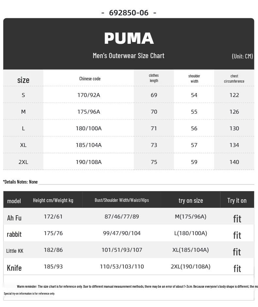
Task: Click chest circumference value 130
Action: (x=234, y=128)
